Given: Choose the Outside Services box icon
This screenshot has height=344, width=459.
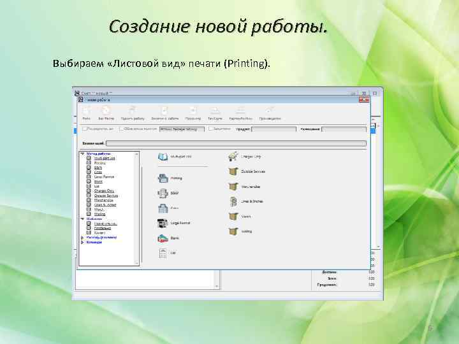Looking at the screenshot, I should pyautogui.click(x=233, y=171).
